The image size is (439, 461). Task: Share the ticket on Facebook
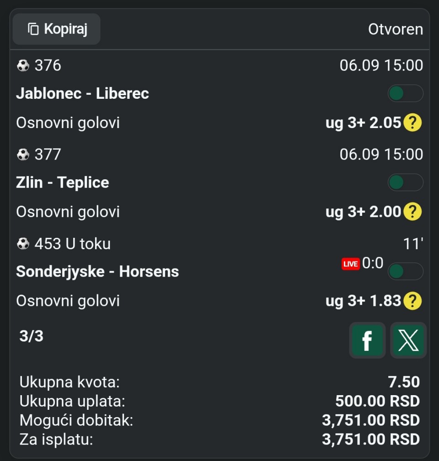tap(367, 340)
